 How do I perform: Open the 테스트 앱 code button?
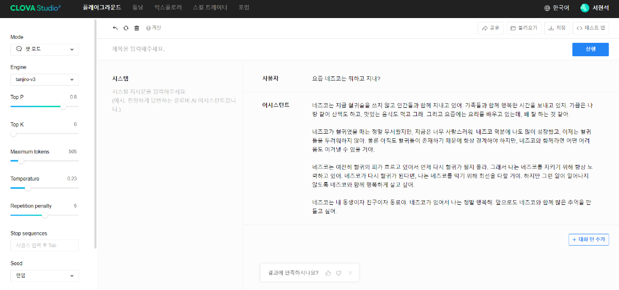coord(591,28)
